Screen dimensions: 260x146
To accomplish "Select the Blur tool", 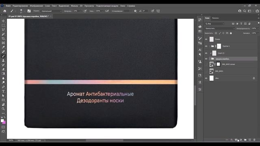I will pyautogui.click(x=3, y=78).
